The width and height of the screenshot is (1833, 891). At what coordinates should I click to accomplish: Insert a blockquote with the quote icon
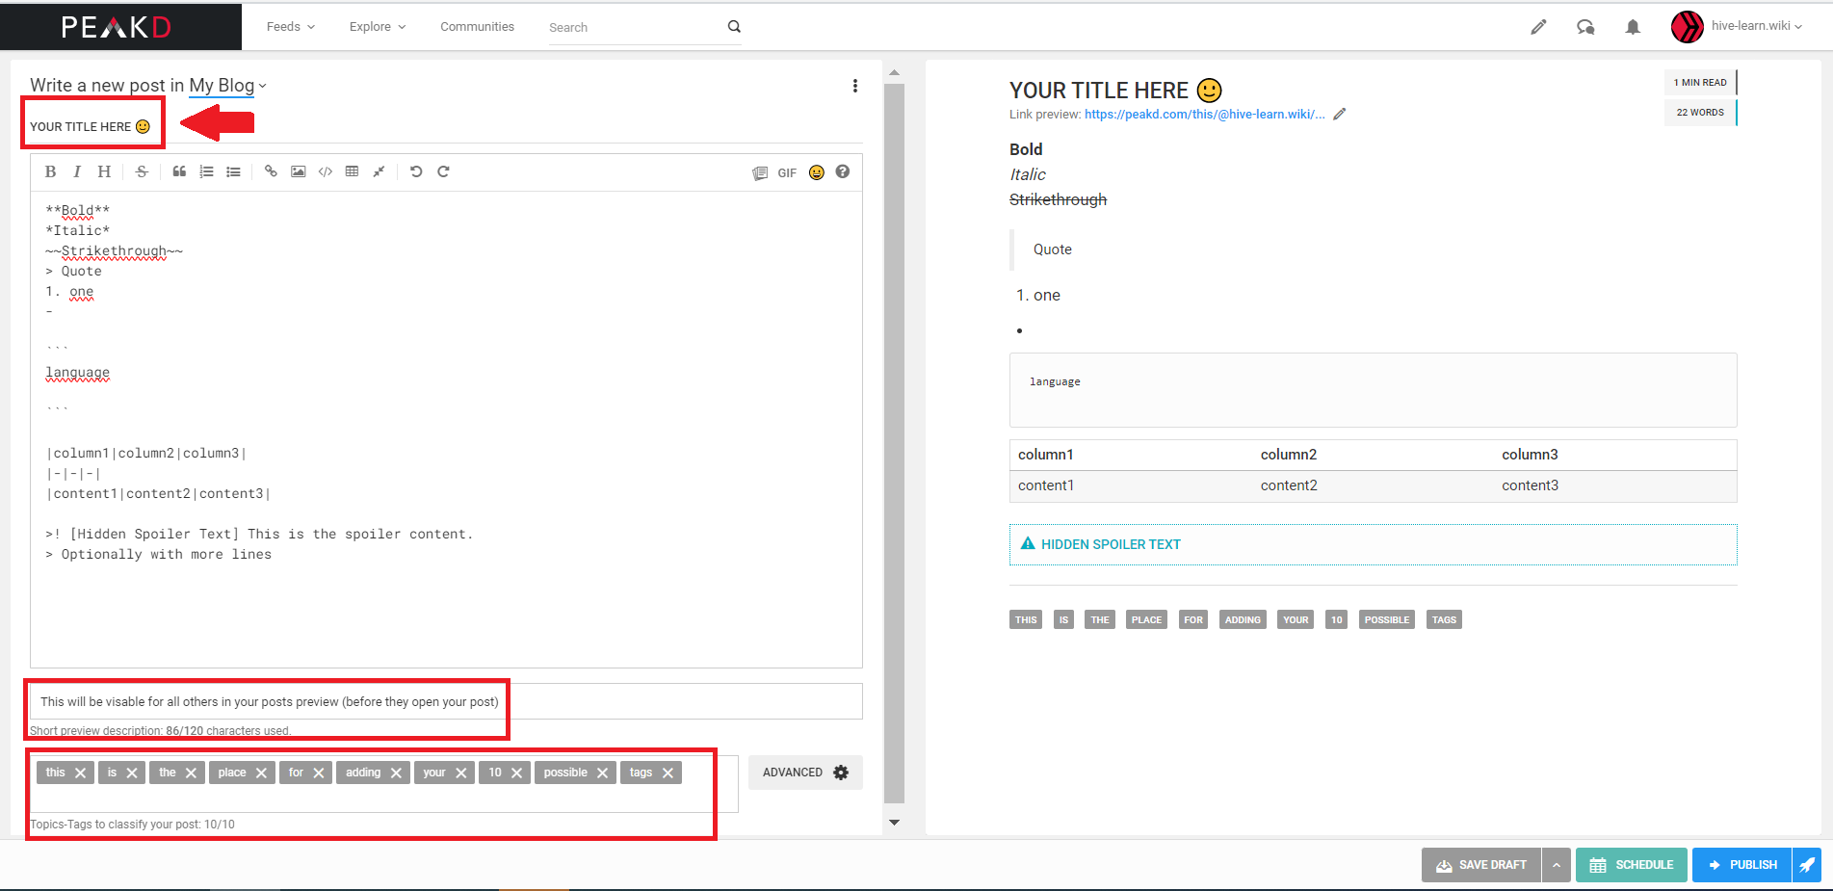[x=179, y=171]
